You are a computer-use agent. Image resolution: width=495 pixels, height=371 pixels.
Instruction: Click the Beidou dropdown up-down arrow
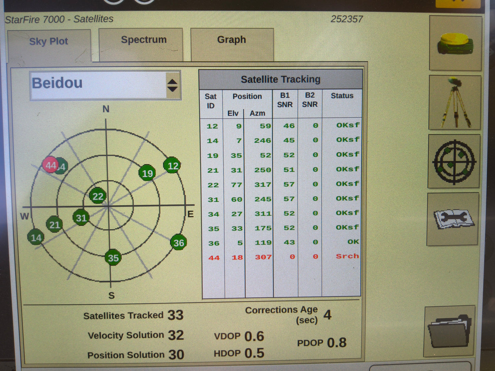click(x=172, y=85)
